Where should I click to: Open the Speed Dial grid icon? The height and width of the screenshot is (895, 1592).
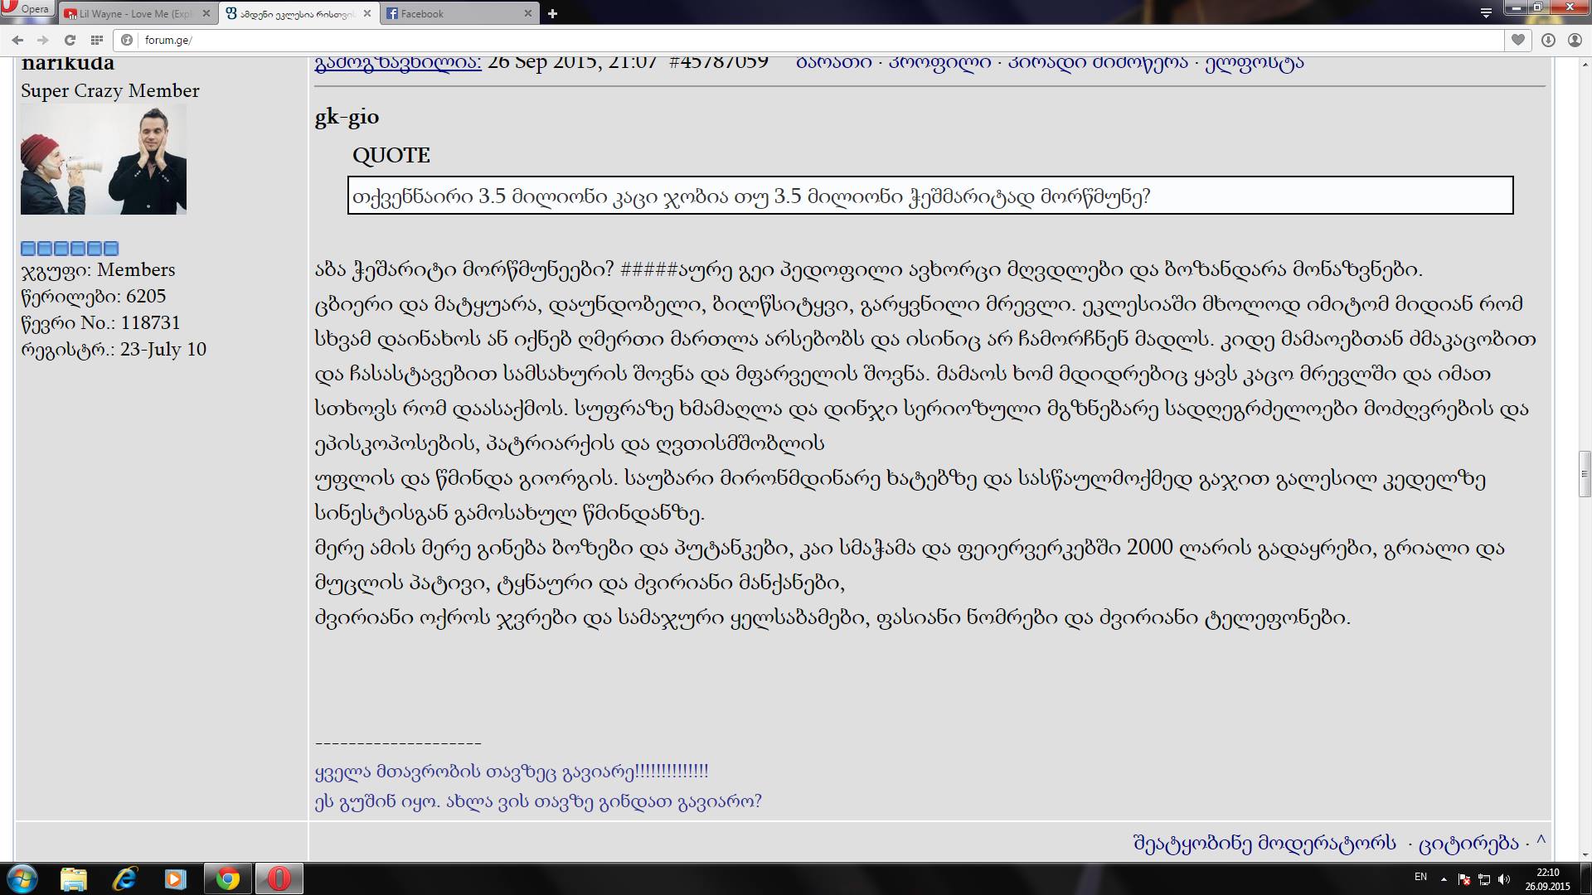tap(97, 40)
